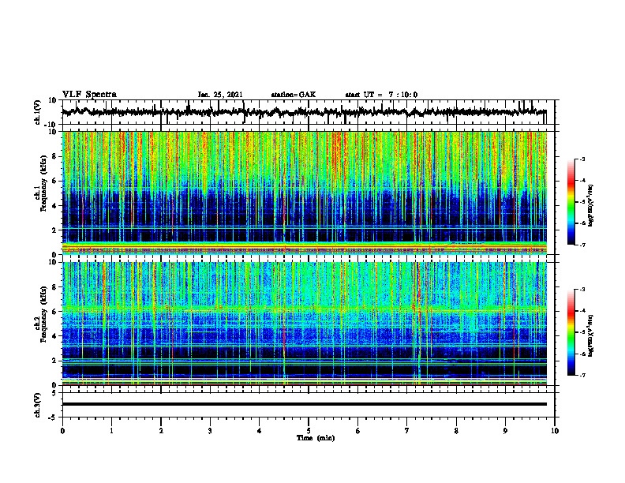
Task: Click the "-5" label on ch.3(V) axis
Action: (54, 417)
